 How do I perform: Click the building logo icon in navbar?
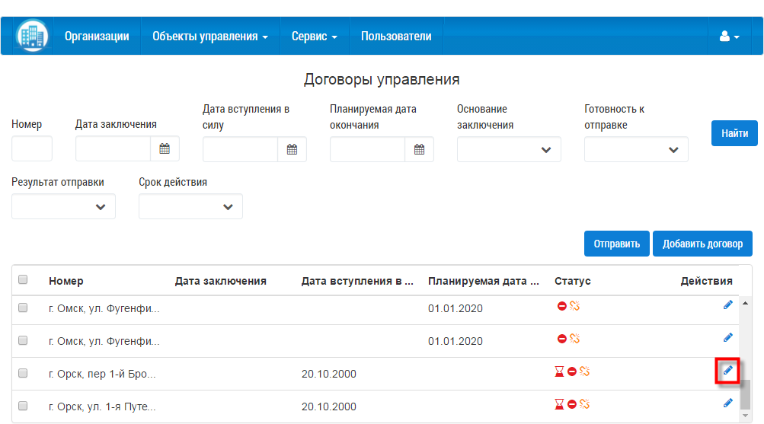coord(32,36)
